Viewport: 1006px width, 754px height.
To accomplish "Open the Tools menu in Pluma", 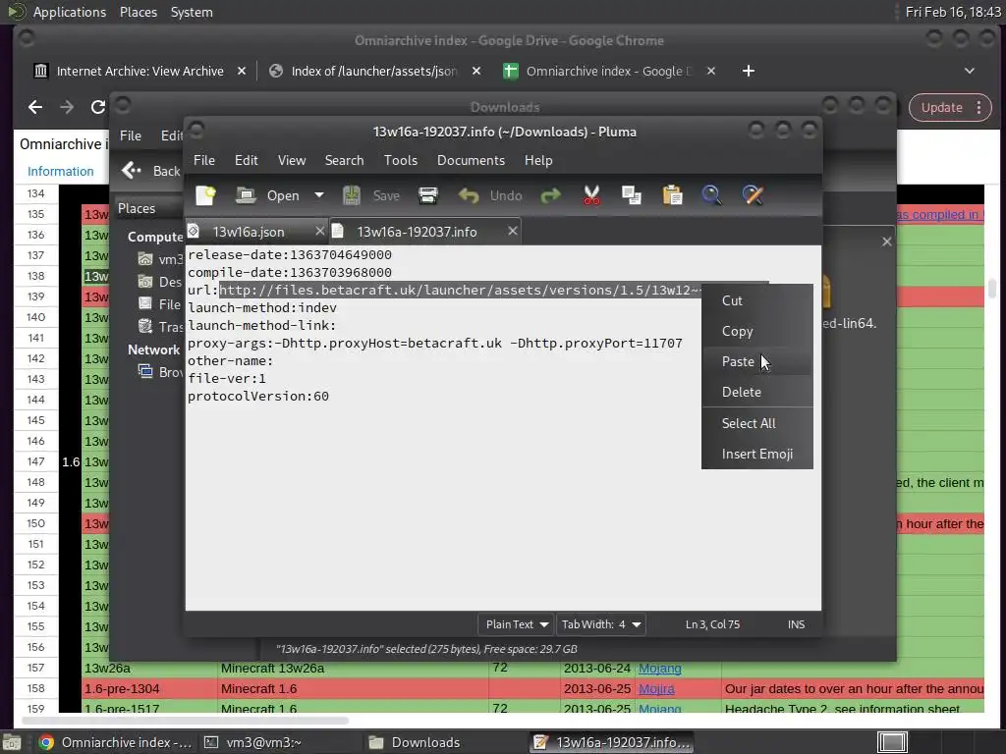I will tap(401, 160).
